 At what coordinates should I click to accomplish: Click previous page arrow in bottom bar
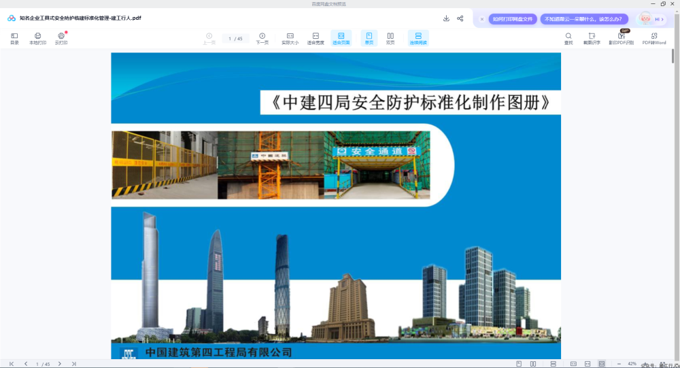[26, 364]
